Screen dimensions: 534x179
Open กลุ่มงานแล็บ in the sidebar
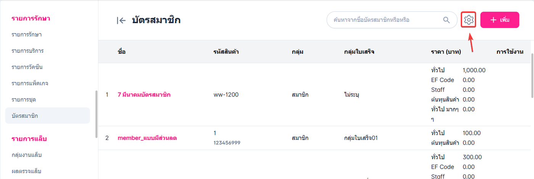pyautogui.click(x=27, y=155)
